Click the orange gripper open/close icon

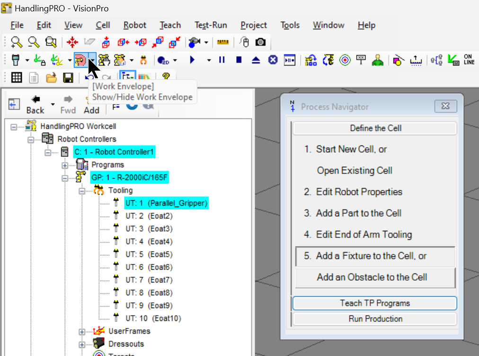tap(143, 60)
